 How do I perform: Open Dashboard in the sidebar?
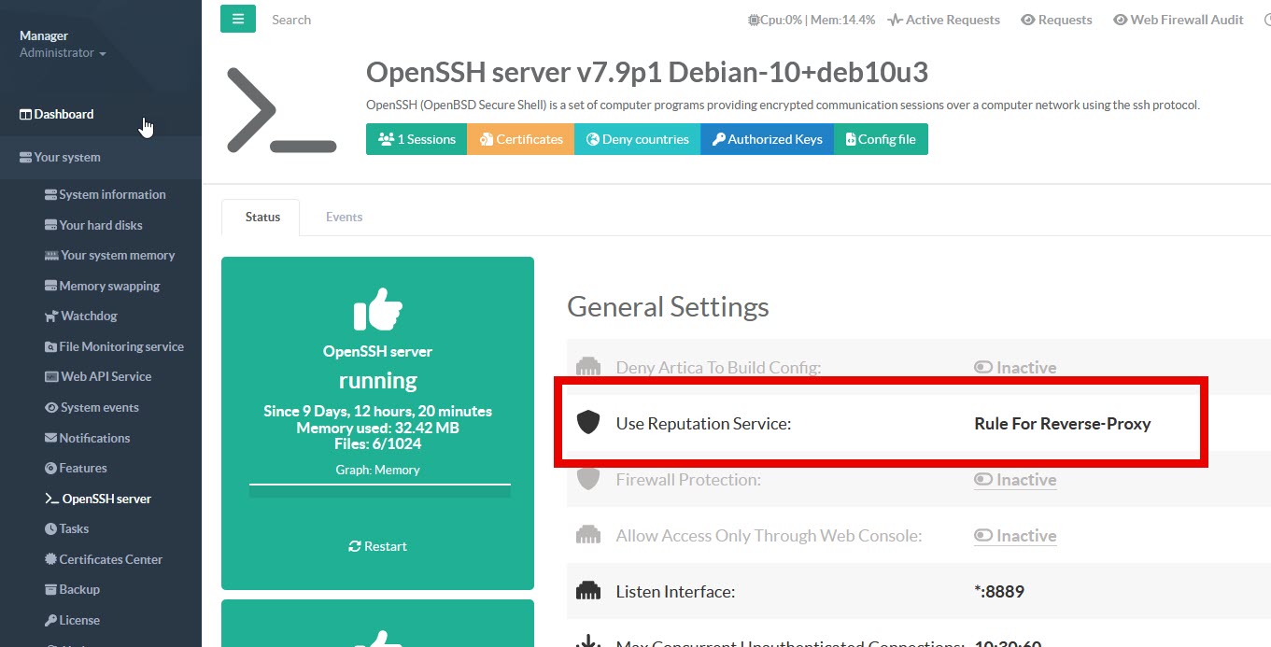64,114
